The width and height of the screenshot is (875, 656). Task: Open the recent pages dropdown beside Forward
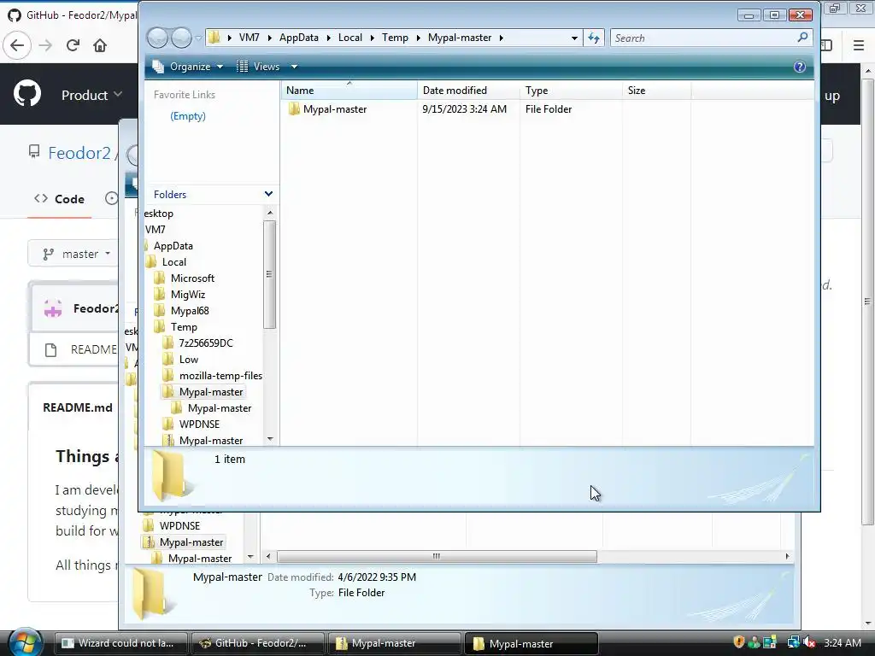[x=198, y=38]
